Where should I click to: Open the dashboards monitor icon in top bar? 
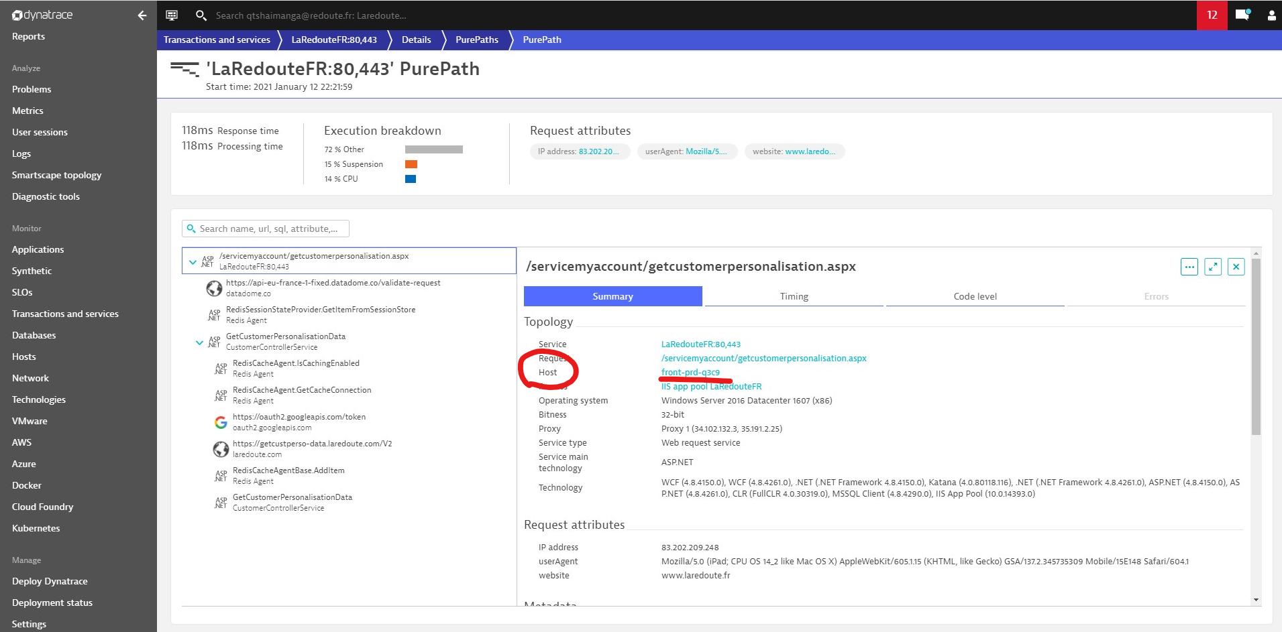coord(172,15)
